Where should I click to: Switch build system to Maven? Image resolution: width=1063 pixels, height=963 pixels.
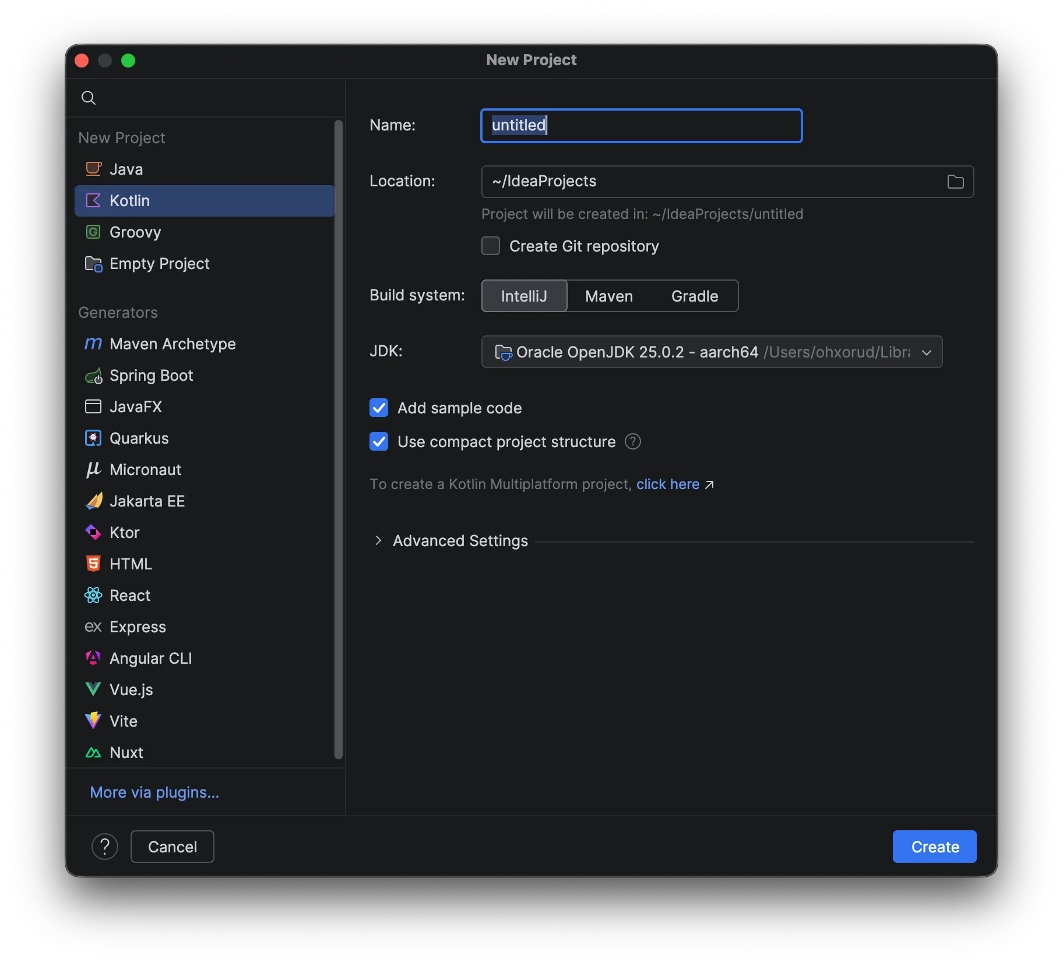click(608, 296)
